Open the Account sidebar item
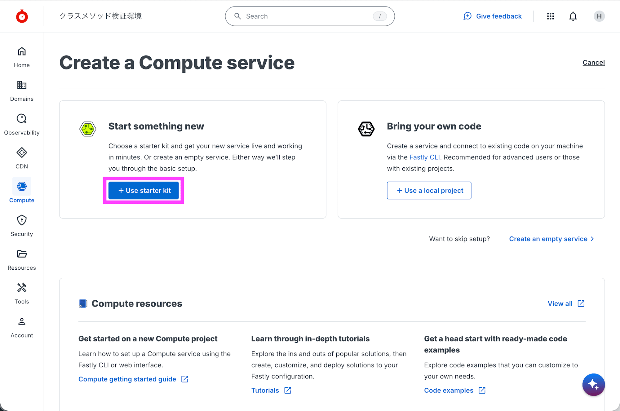The height and width of the screenshot is (411, 620). tap(22, 327)
